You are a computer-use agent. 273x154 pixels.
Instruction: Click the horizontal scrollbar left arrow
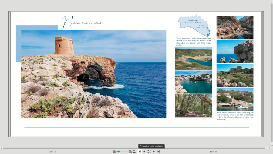(2, 148)
